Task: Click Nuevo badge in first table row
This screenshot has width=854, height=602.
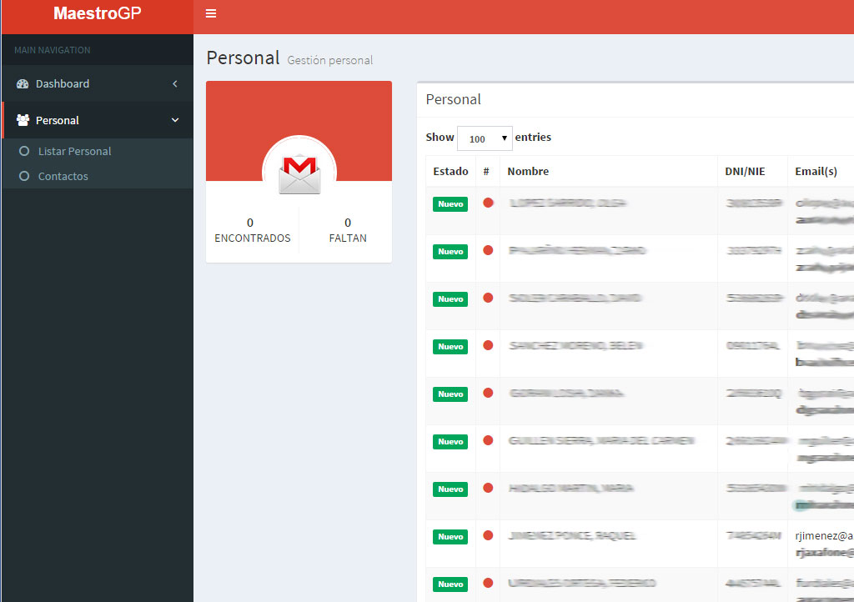Action: (x=450, y=204)
